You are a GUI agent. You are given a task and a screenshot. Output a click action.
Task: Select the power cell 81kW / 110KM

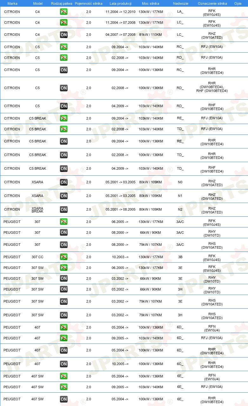(151, 35)
